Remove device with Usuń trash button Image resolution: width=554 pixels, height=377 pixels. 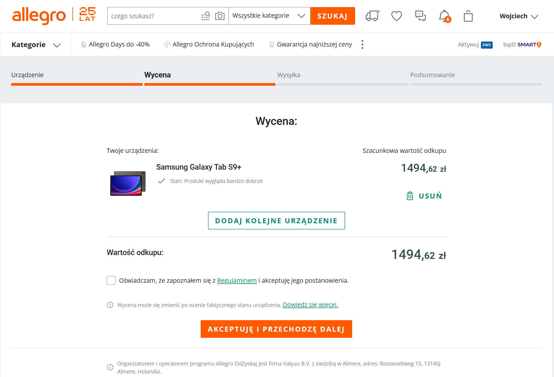[424, 196]
